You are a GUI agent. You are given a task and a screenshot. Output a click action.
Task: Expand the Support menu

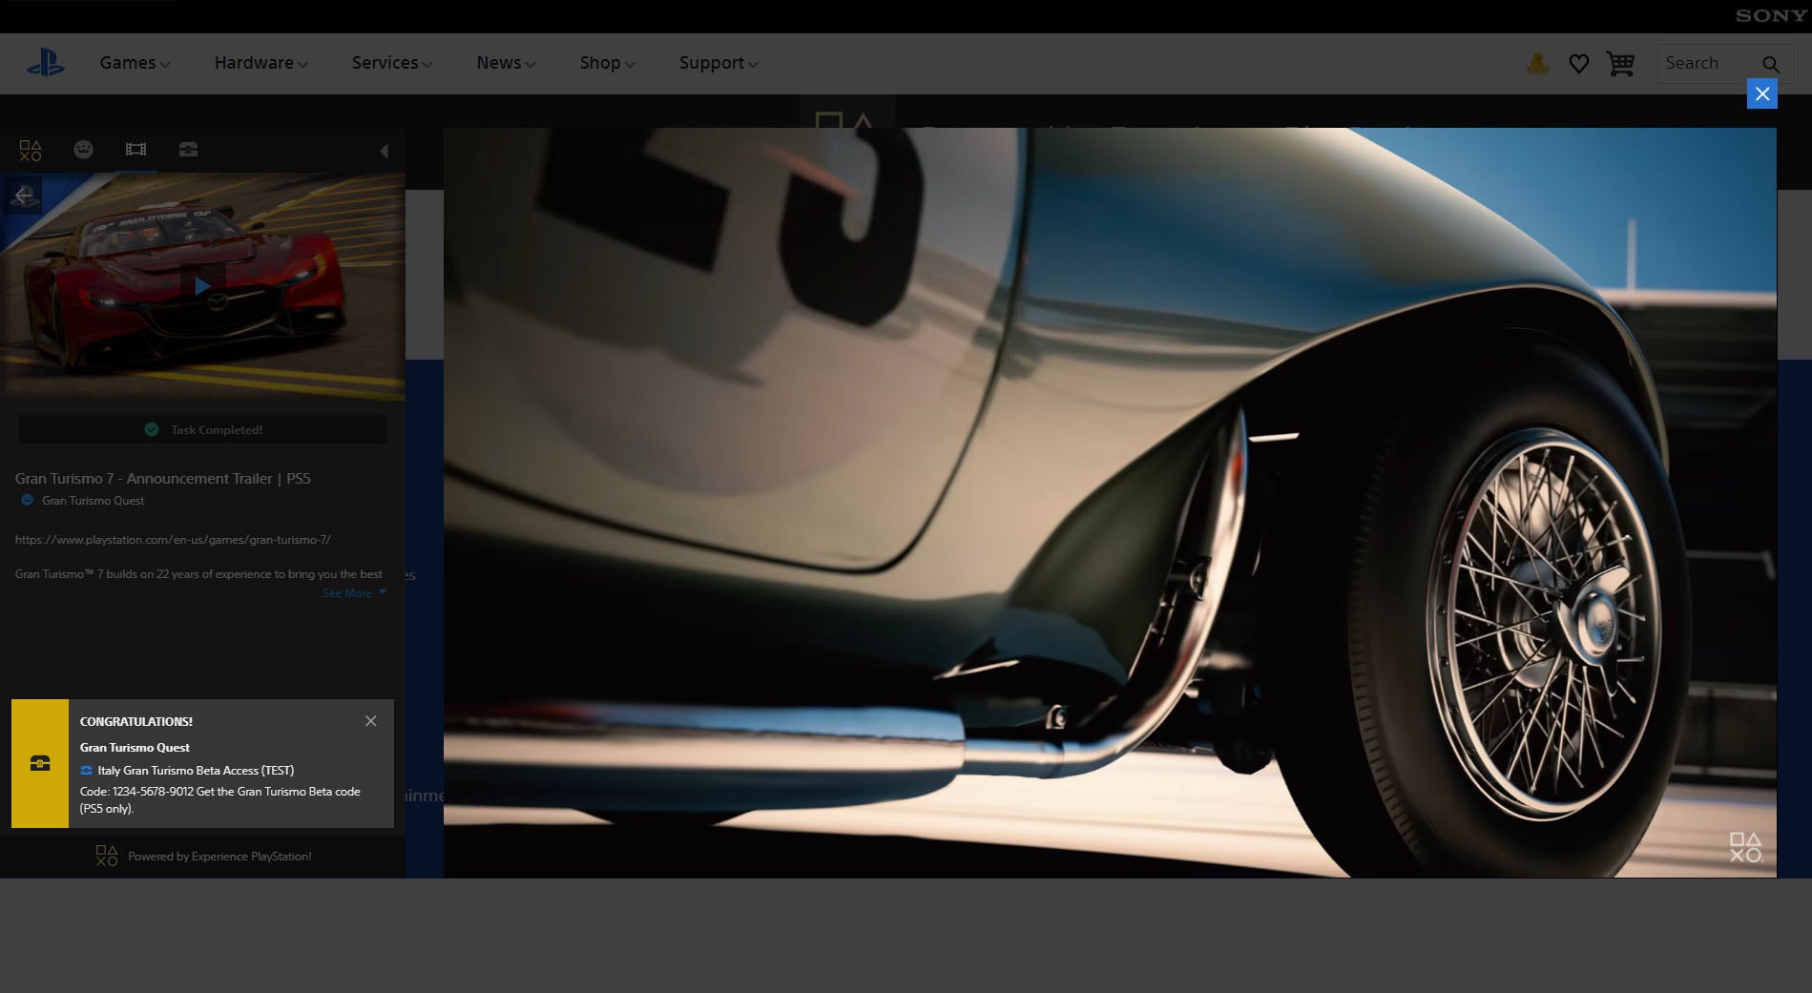click(719, 63)
